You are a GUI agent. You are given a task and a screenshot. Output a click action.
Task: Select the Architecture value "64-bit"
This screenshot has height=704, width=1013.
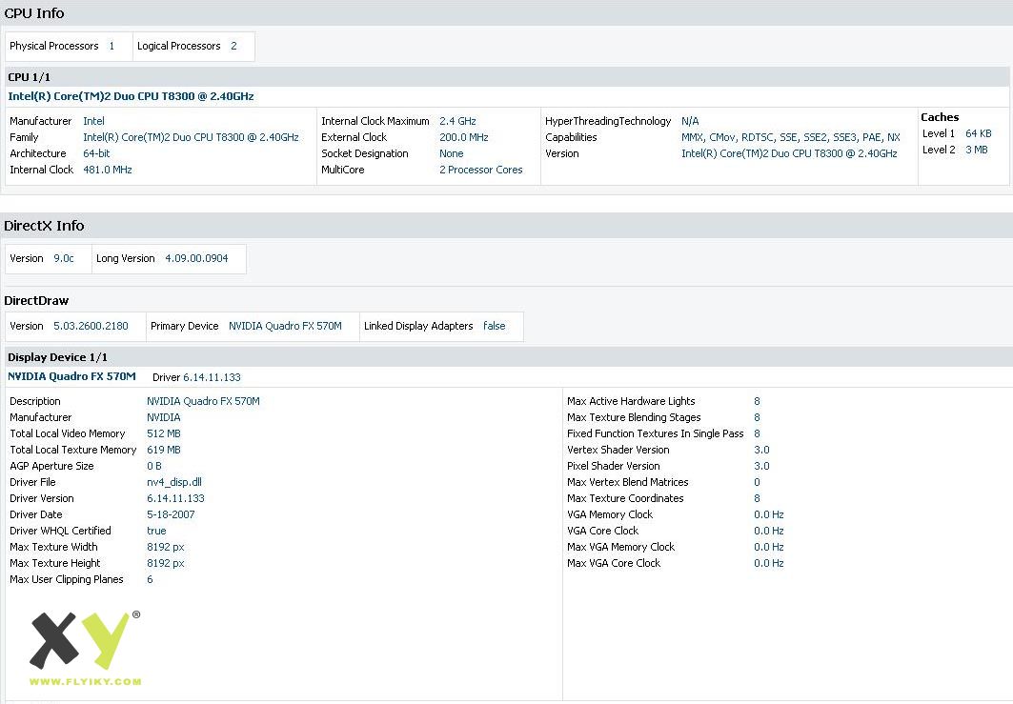[x=96, y=153]
